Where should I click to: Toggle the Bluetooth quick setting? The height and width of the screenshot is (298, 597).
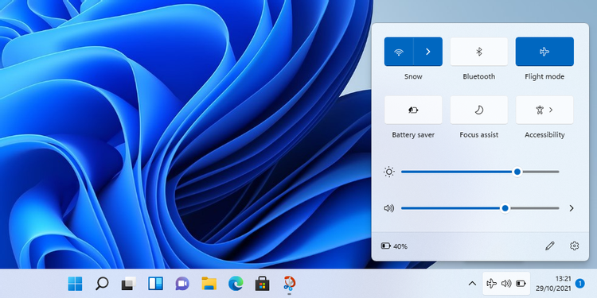pyautogui.click(x=479, y=52)
